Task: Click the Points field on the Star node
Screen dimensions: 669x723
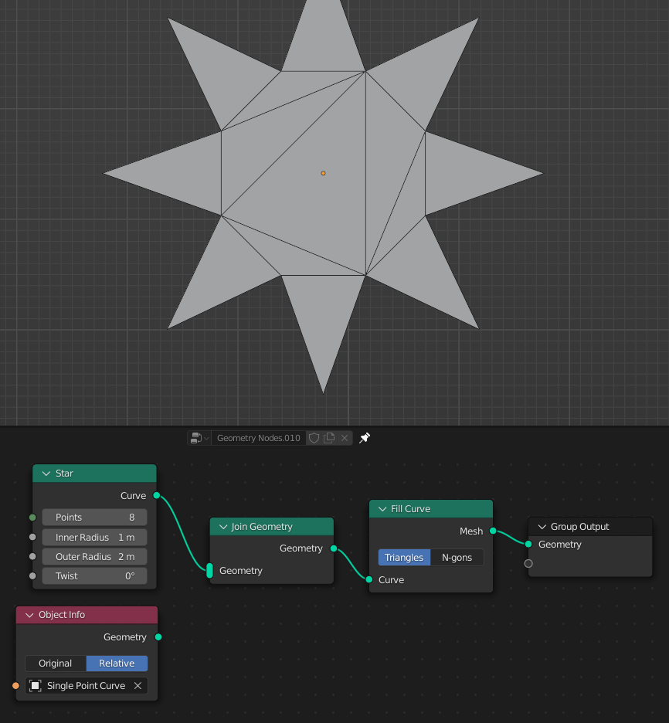Action: (x=94, y=517)
